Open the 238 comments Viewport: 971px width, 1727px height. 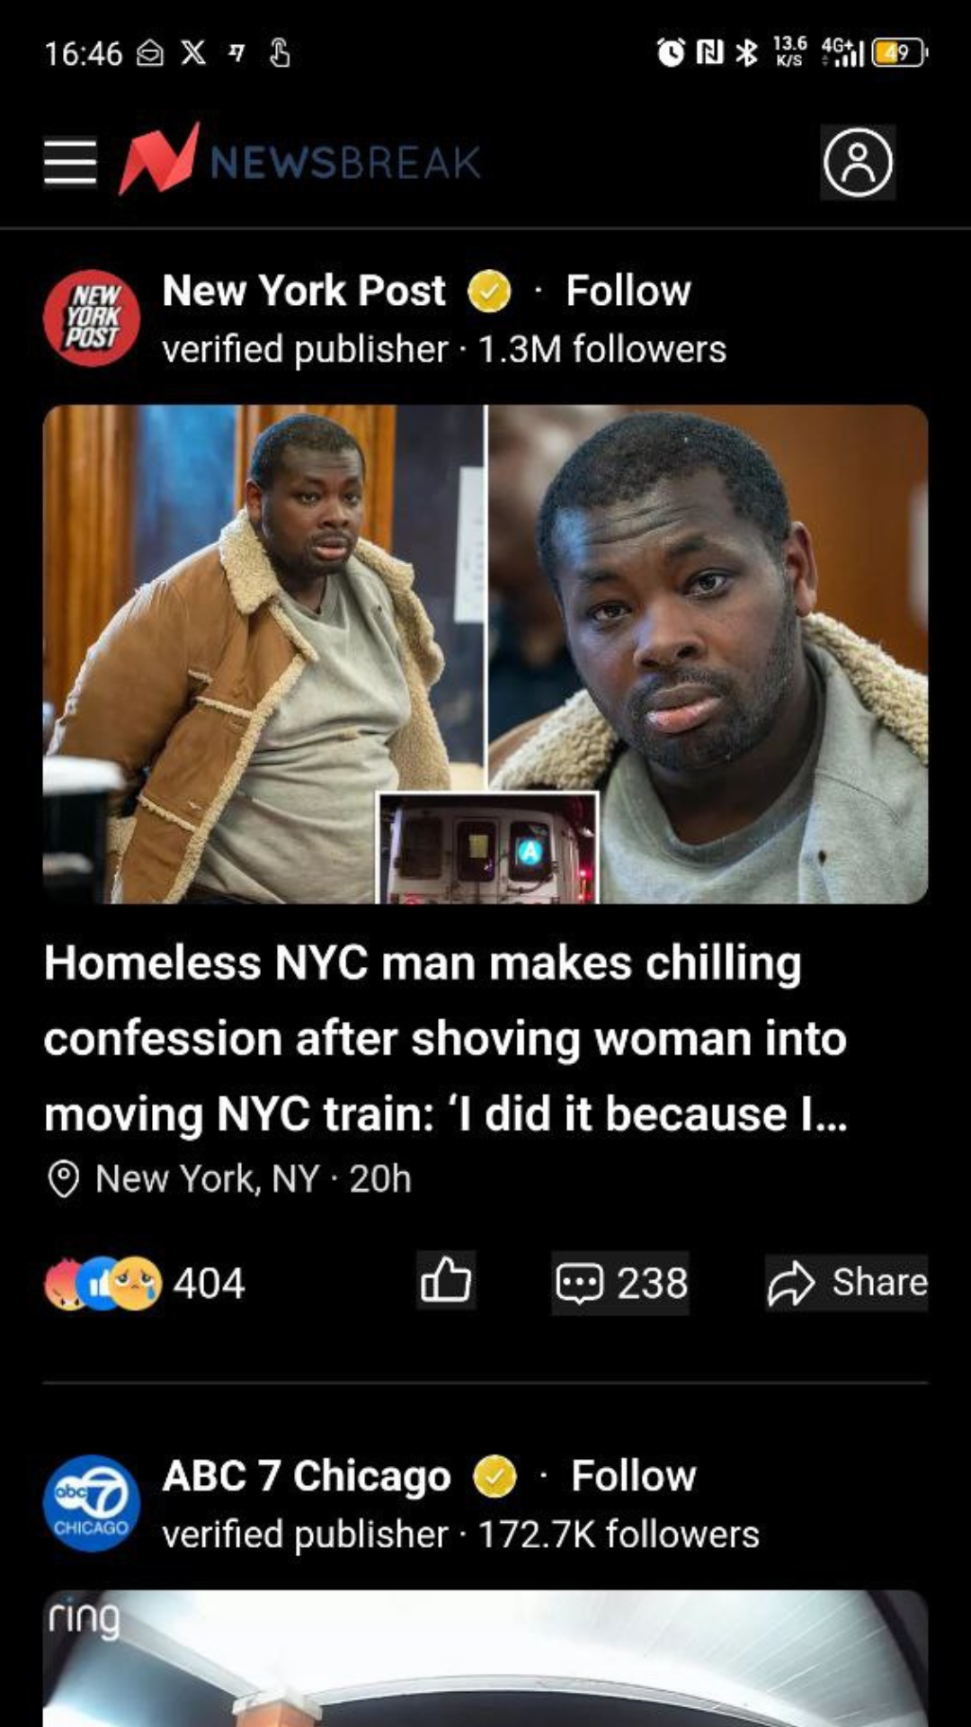coord(620,1283)
